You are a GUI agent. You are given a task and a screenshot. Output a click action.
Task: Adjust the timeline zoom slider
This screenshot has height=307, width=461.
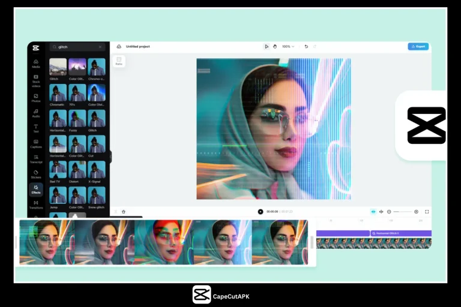[x=403, y=212]
